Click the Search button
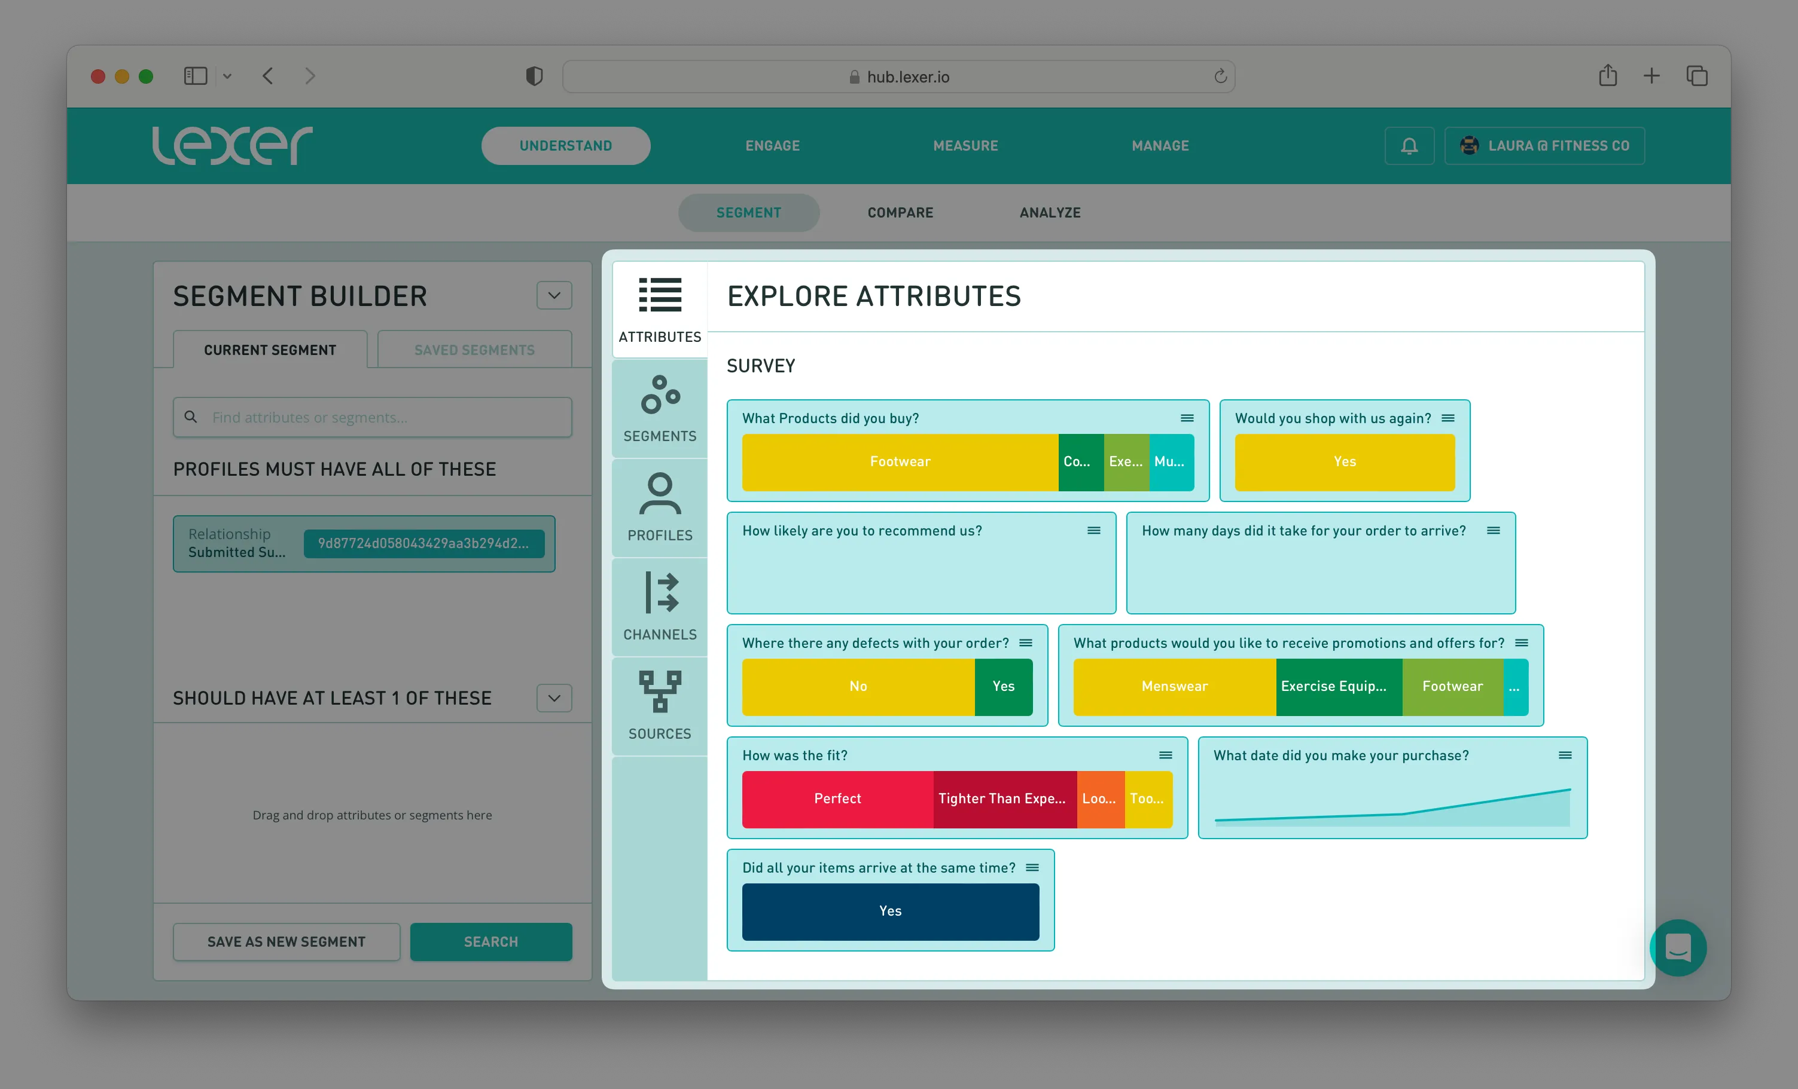Viewport: 1798px width, 1089px height. [x=490, y=941]
